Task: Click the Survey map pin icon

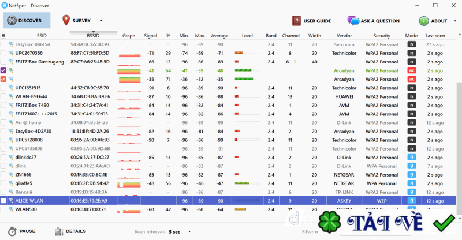Action: (x=66, y=20)
